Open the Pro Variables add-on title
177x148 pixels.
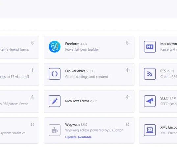tap(75, 71)
